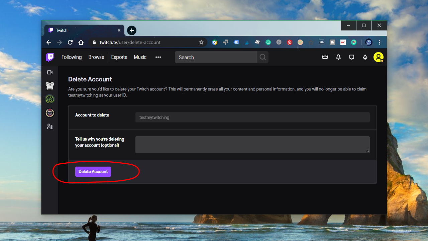This screenshot has width=428, height=241.
Task: Click the dark star extension icon
Action: tap(311, 43)
